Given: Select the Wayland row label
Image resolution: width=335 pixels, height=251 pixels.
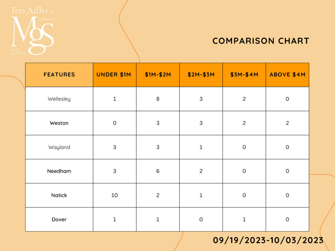Looking at the screenshot, I should tap(59, 147).
